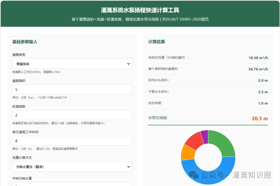Click the orange segment of donut chart

(188, 153)
